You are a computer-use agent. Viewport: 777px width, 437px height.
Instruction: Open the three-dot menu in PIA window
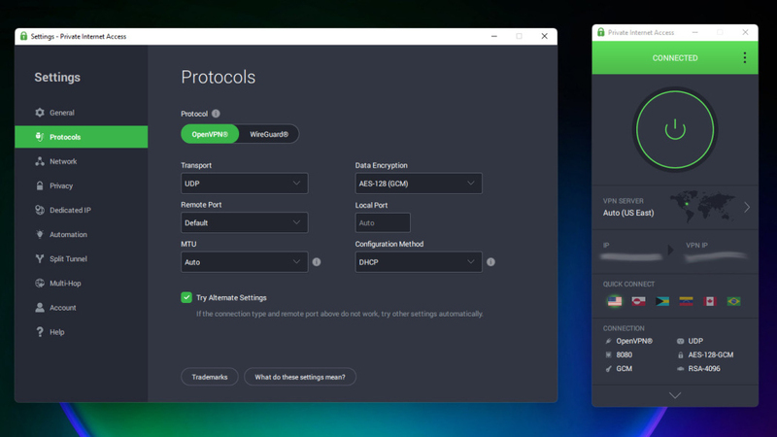pyautogui.click(x=745, y=58)
